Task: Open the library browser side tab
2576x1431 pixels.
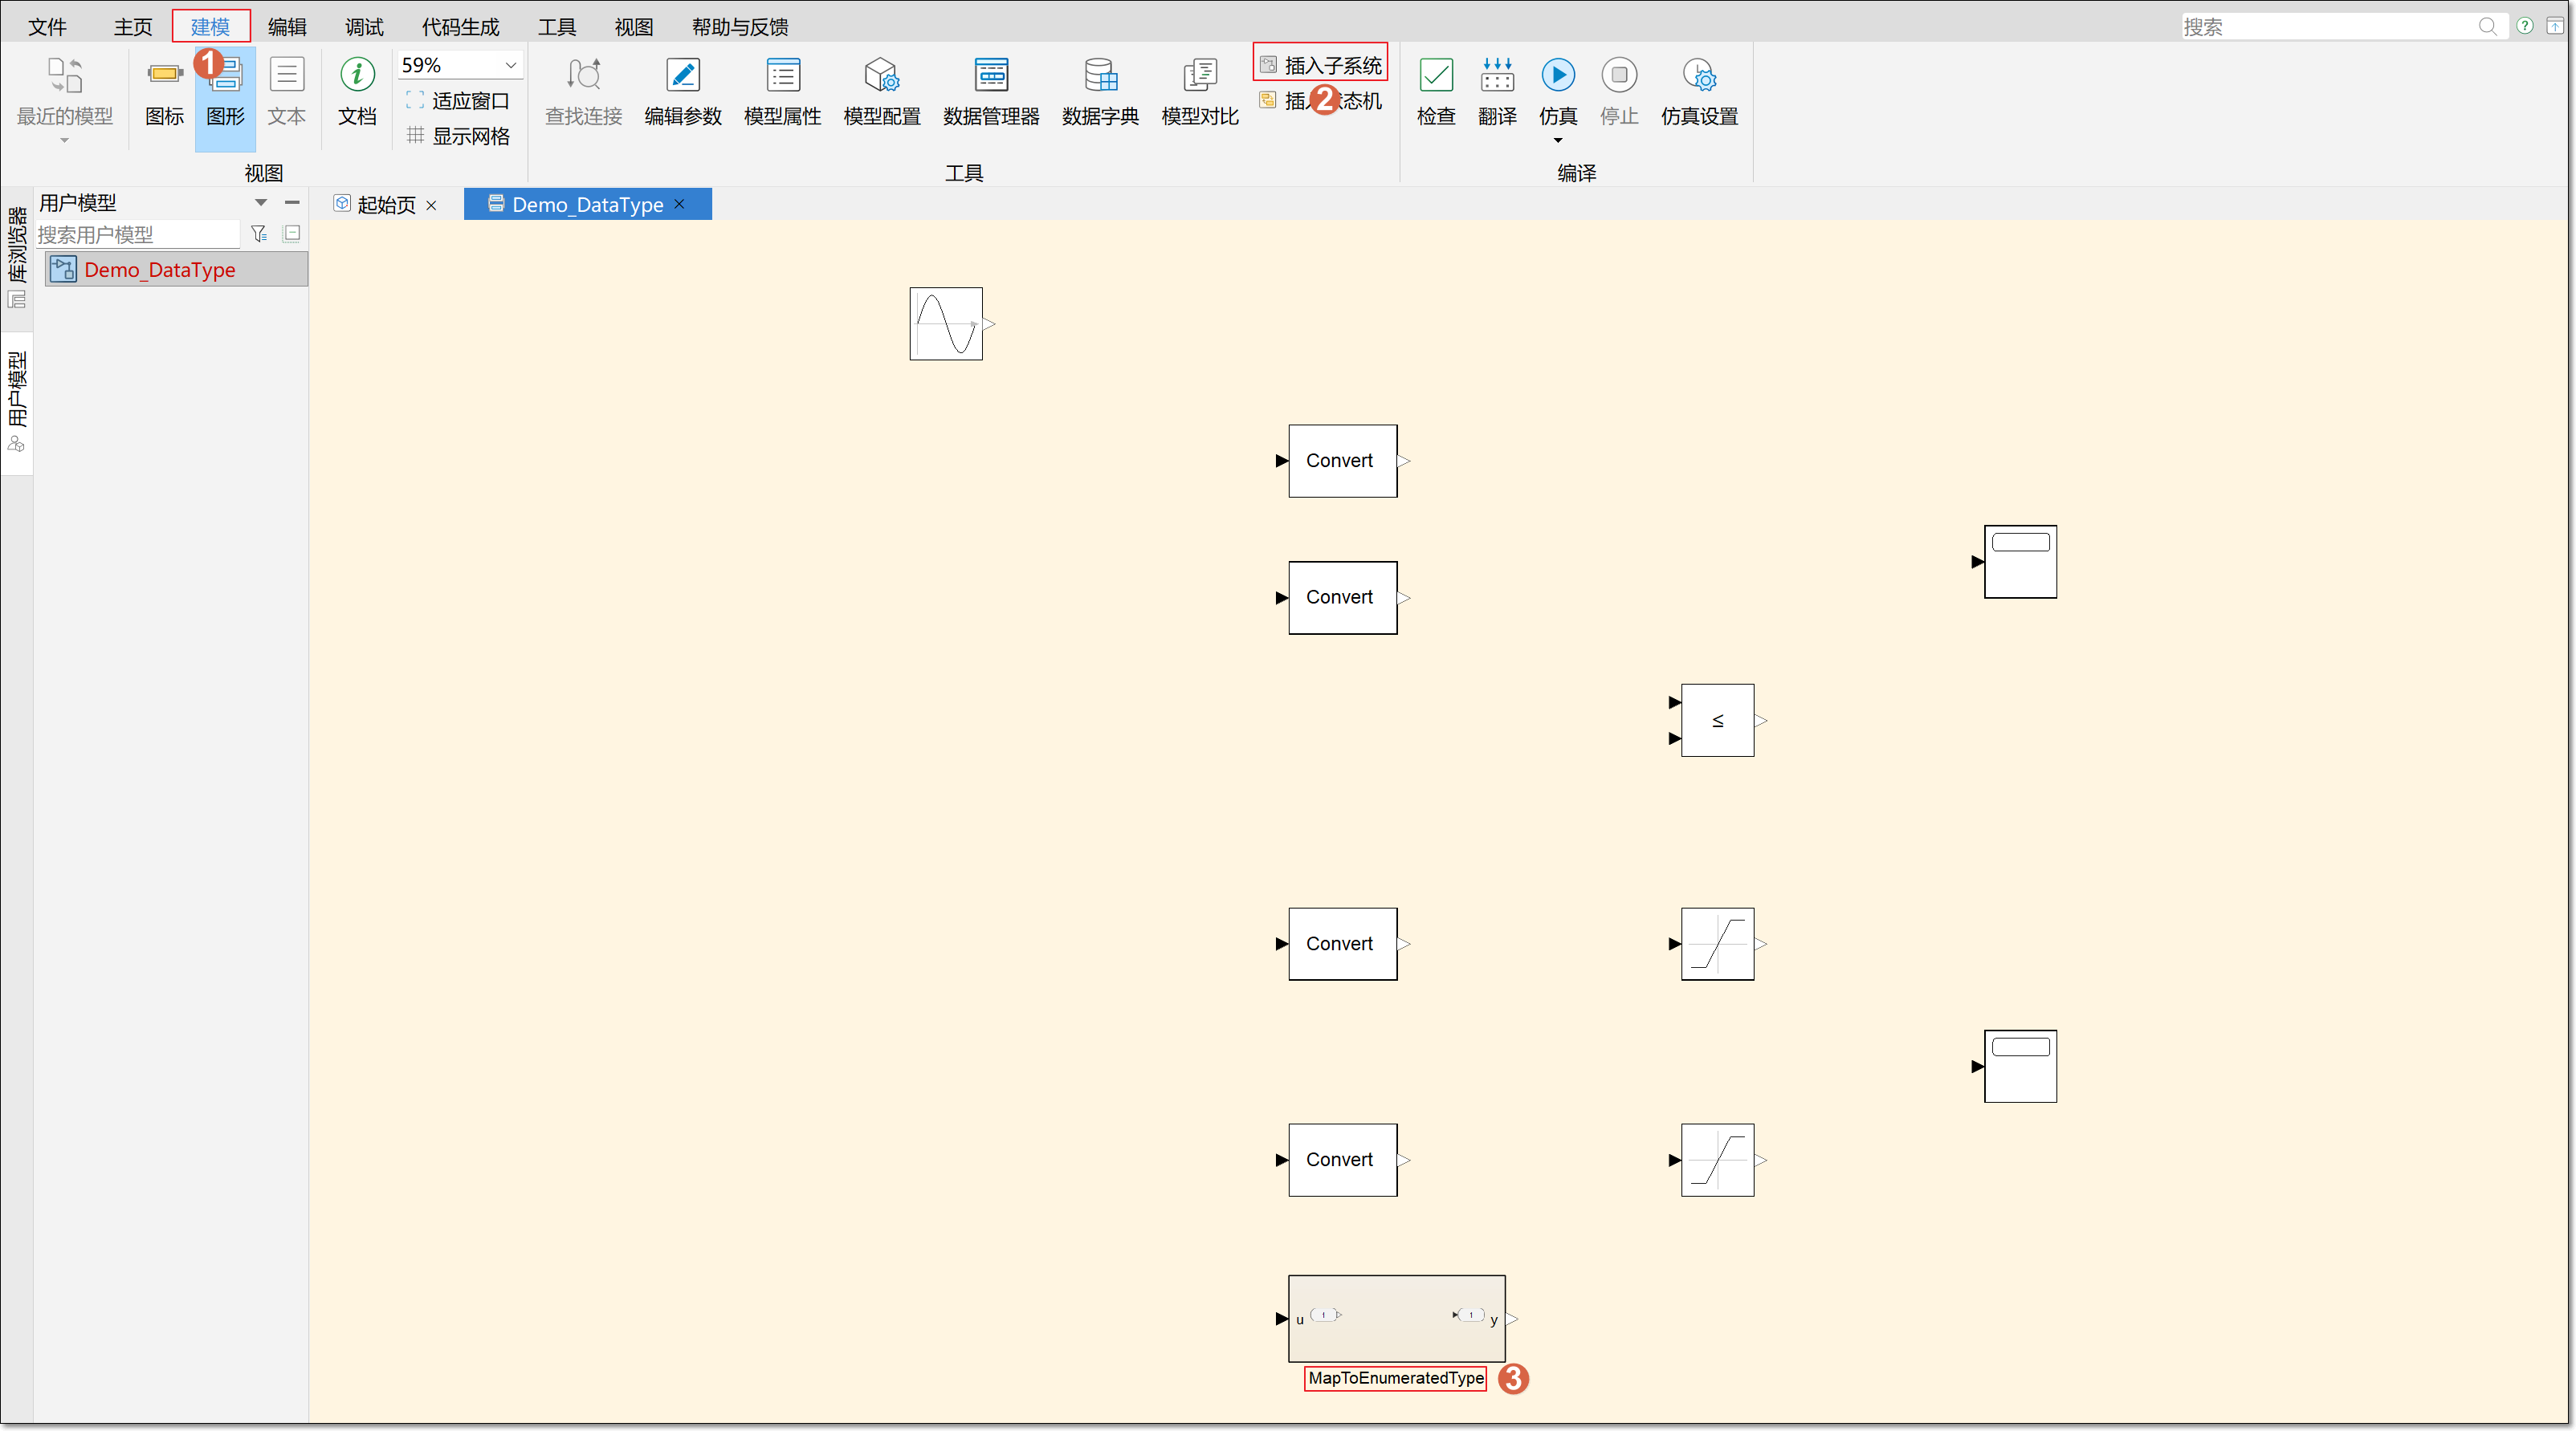Action: pos(17,258)
